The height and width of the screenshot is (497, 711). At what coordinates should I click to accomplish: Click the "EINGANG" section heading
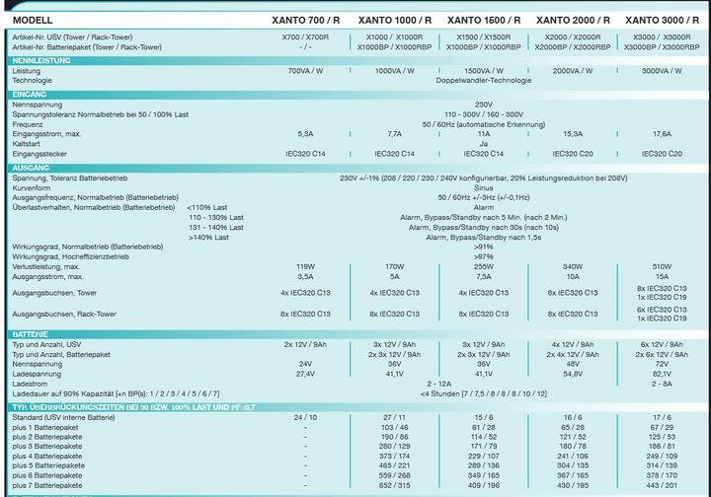coord(30,94)
